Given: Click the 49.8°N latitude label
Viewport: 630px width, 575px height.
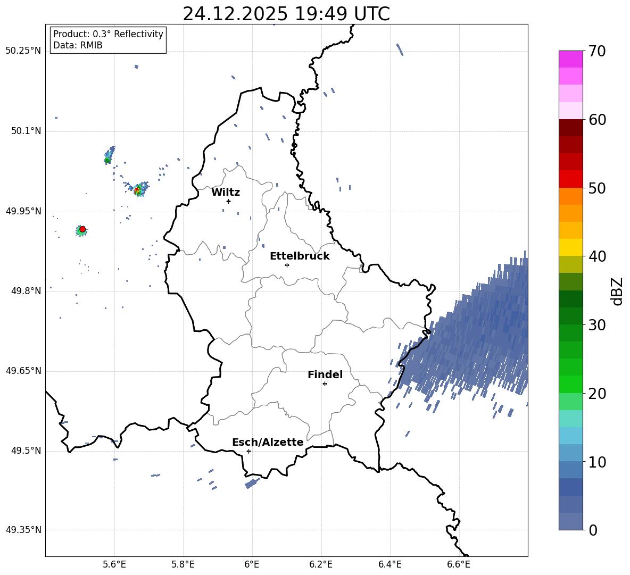Looking at the screenshot, I should 26,291.
